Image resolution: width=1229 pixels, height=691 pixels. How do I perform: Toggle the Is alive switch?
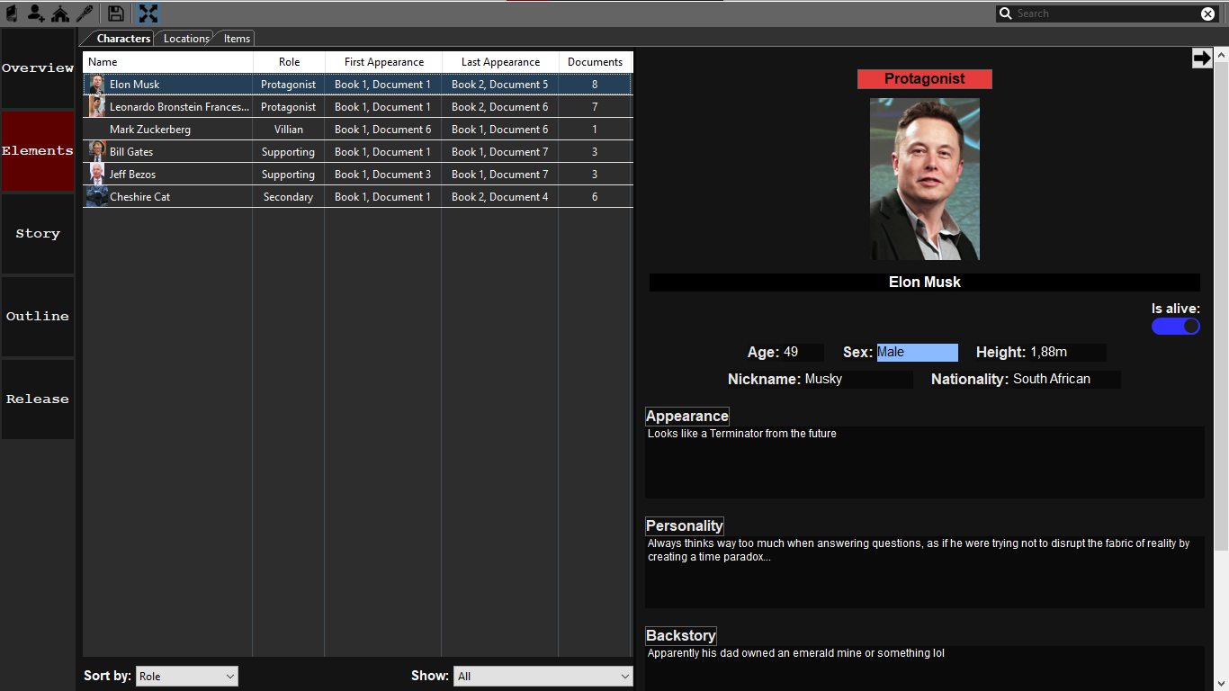[1176, 326]
